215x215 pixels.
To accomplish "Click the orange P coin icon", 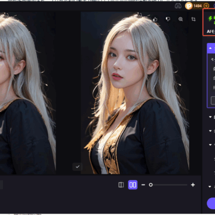I will [x=189, y=6].
